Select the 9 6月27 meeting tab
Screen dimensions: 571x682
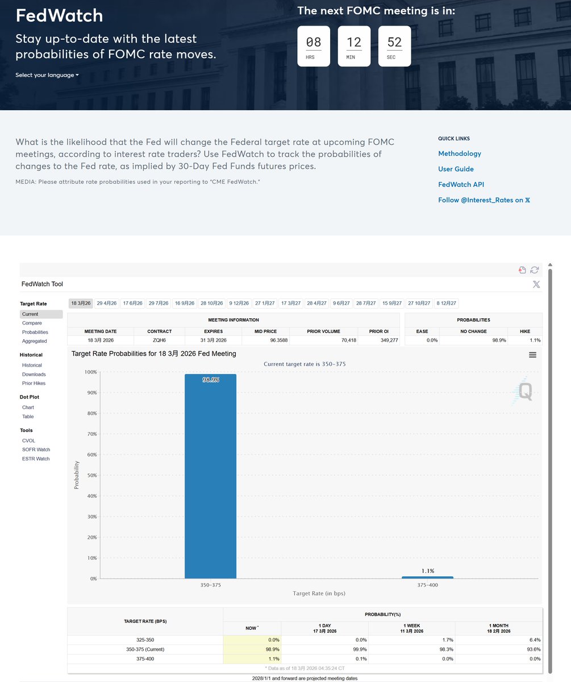tap(341, 303)
